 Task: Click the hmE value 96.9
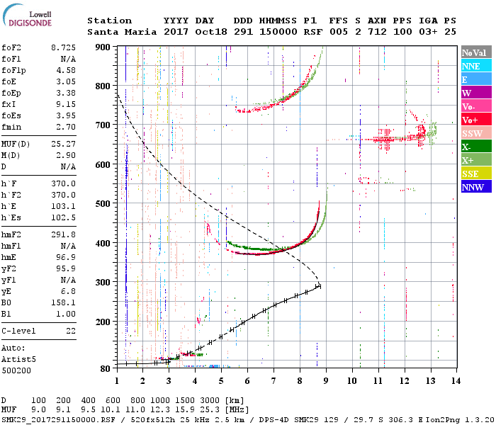point(66,258)
